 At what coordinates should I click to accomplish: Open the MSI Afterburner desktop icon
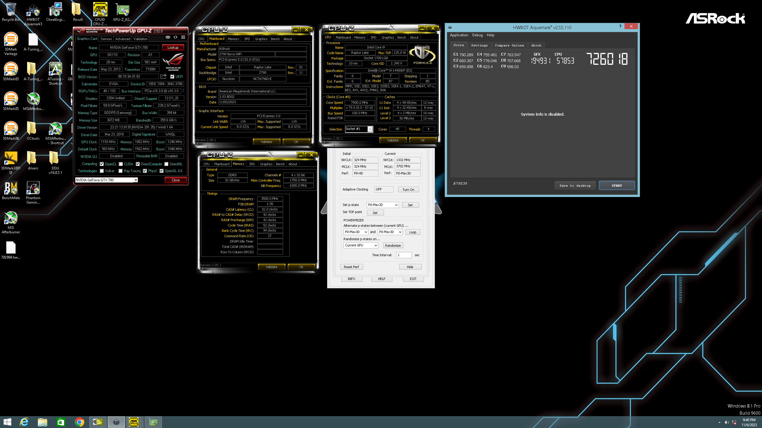pyautogui.click(x=11, y=222)
